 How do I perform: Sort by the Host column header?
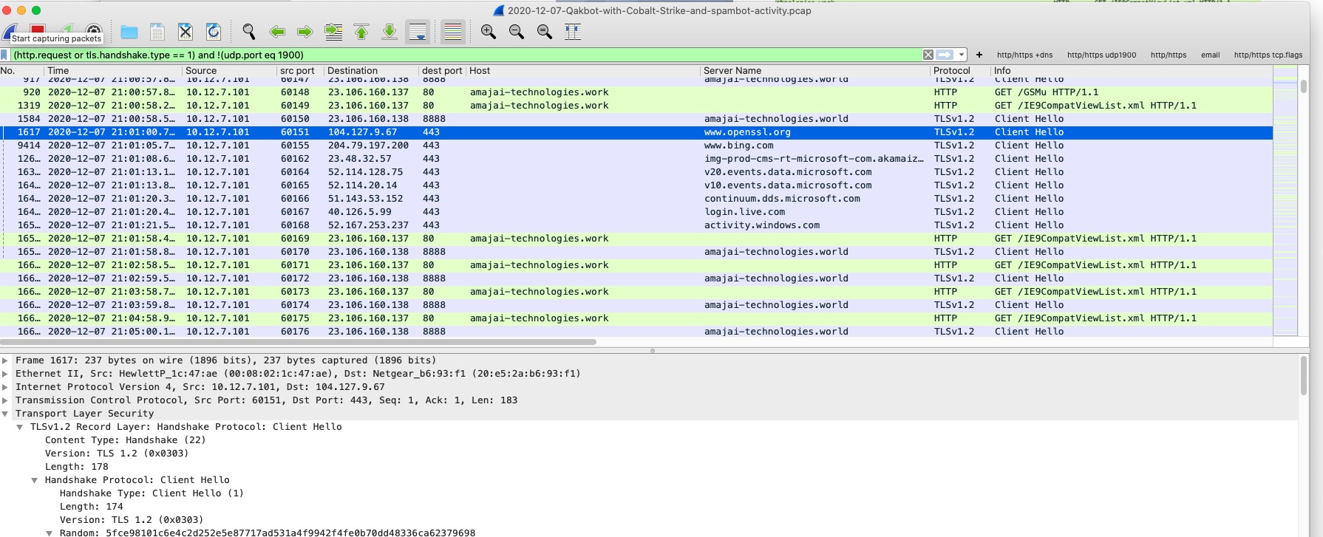582,71
